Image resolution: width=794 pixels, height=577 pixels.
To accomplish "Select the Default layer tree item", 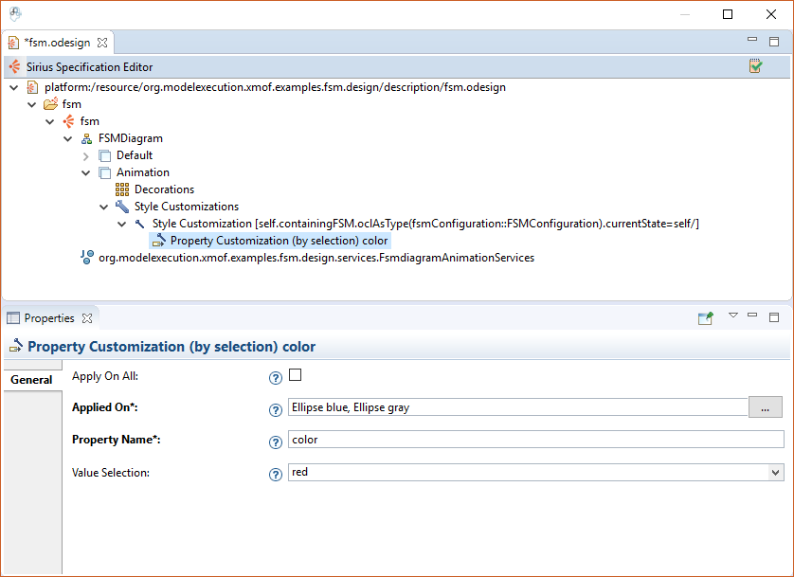I will [x=135, y=155].
